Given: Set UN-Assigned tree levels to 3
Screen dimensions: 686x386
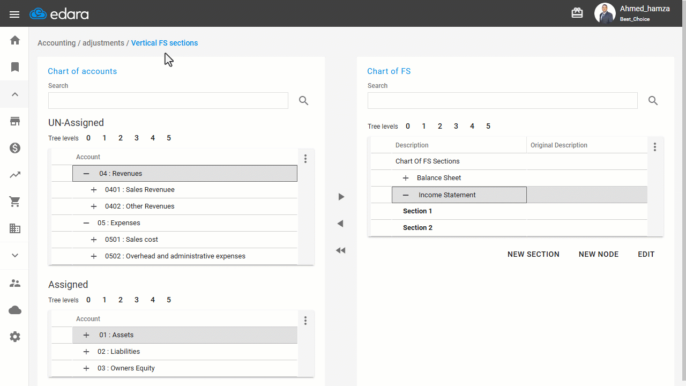Looking at the screenshot, I should click(x=137, y=138).
